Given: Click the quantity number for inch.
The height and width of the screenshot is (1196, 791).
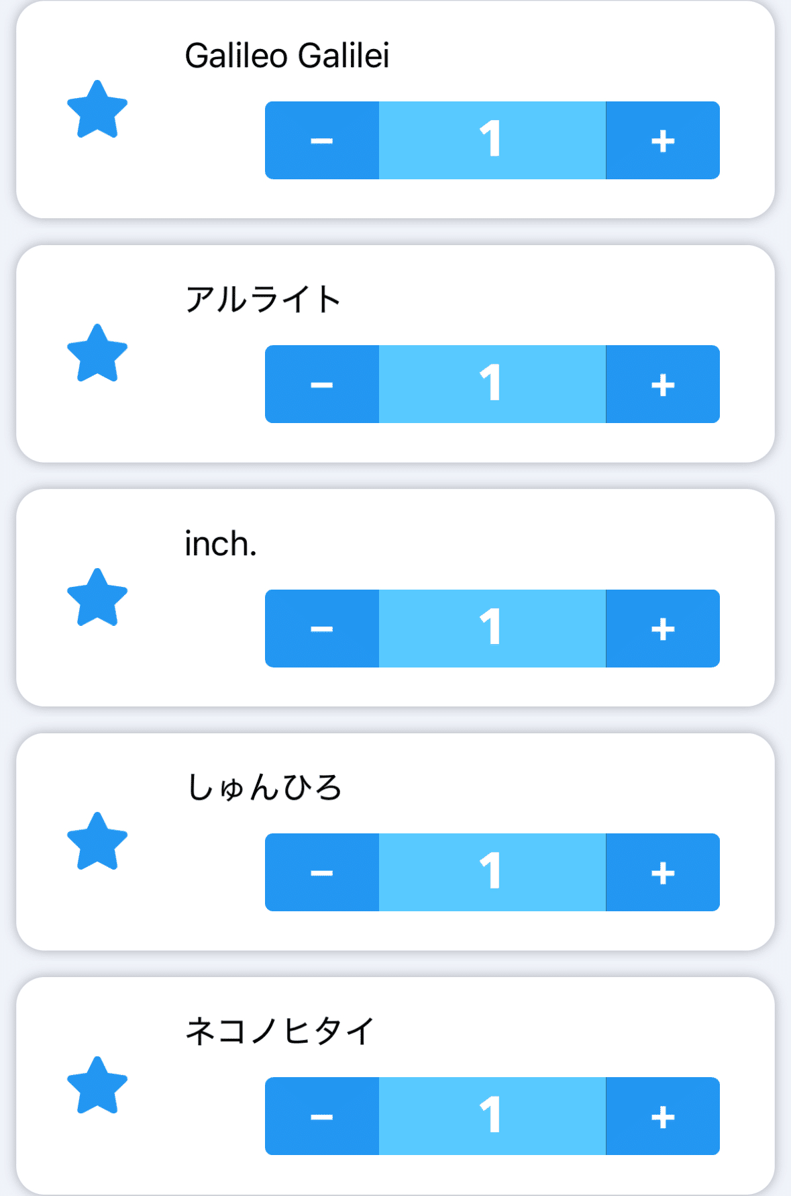Looking at the screenshot, I should pyautogui.click(x=492, y=629).
